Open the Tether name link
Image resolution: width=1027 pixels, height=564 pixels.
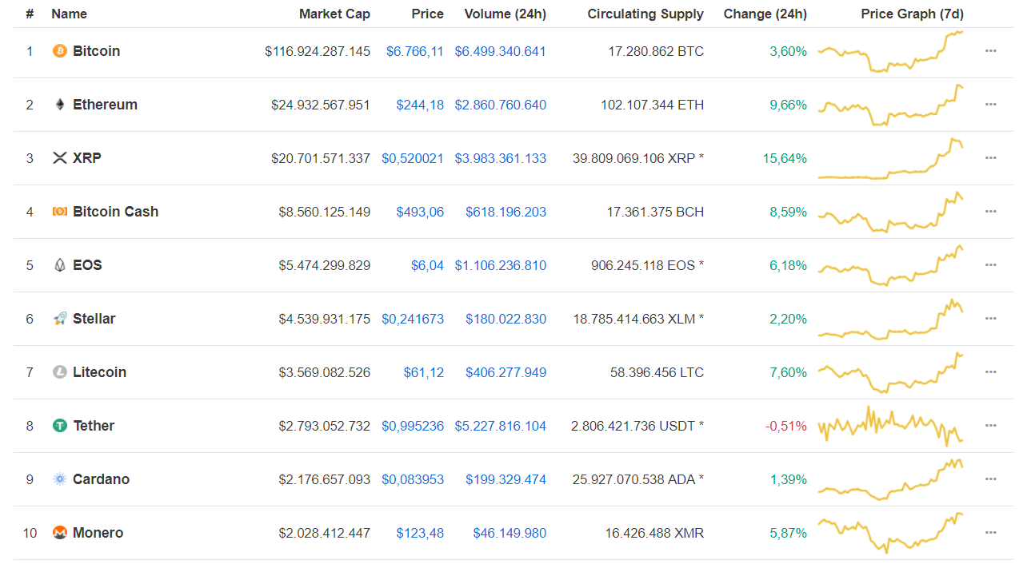click(94, 426)
